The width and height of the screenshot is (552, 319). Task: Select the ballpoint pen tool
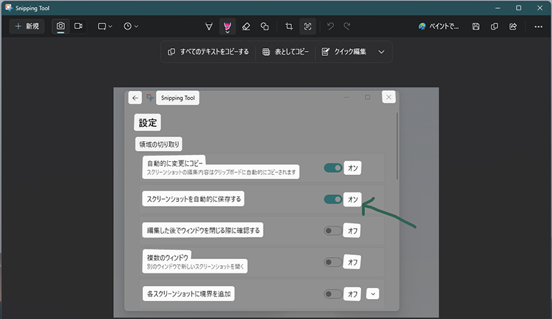209,26
